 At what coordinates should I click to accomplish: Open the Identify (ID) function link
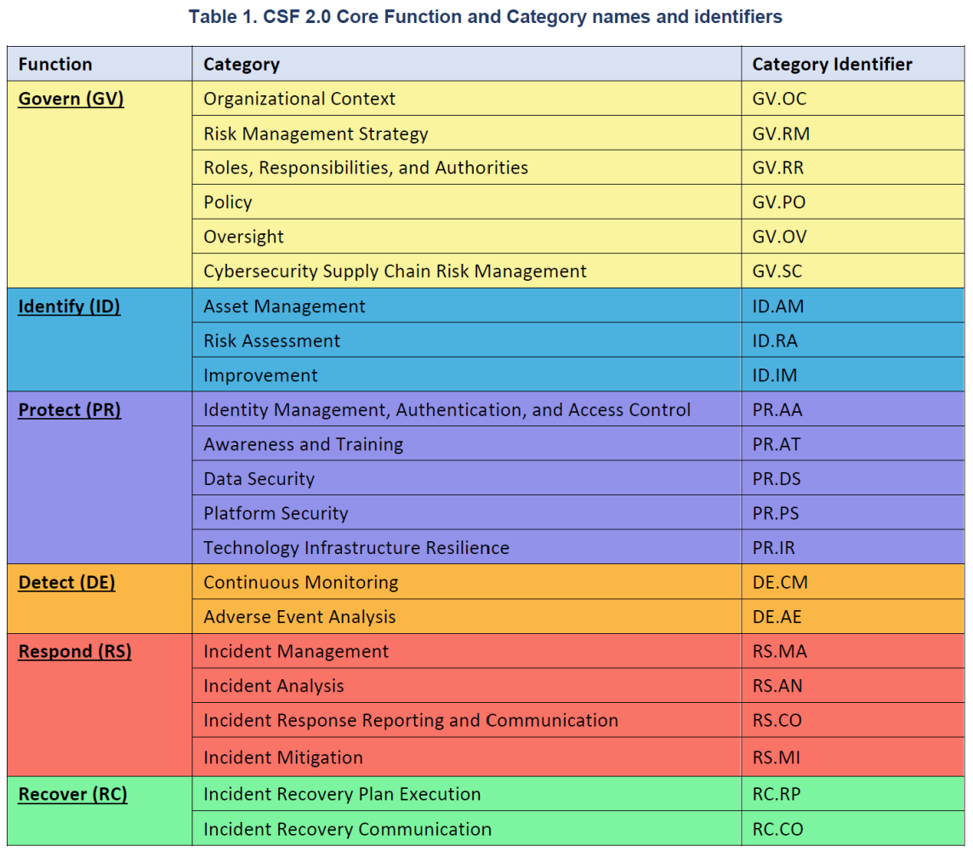click(x=69, y=306)
